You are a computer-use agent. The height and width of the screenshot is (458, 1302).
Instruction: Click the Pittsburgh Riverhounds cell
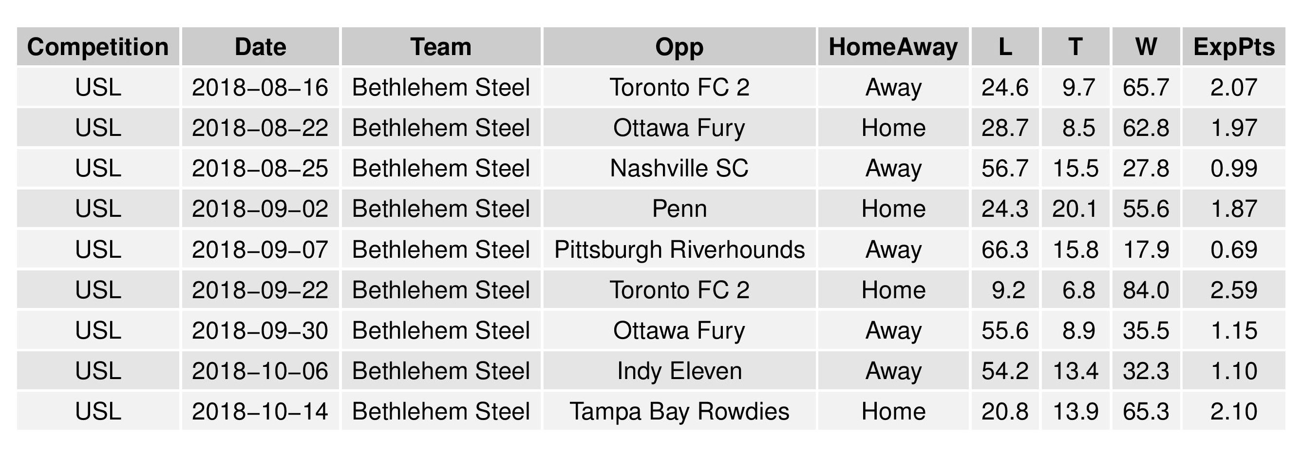pos(679,250)
